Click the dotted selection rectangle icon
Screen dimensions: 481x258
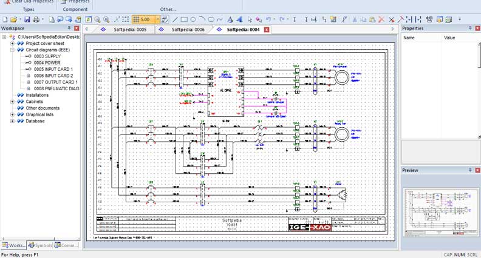(x=126, y=19)
